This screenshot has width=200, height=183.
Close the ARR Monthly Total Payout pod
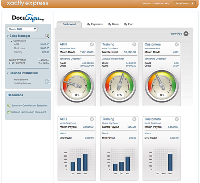92,119
